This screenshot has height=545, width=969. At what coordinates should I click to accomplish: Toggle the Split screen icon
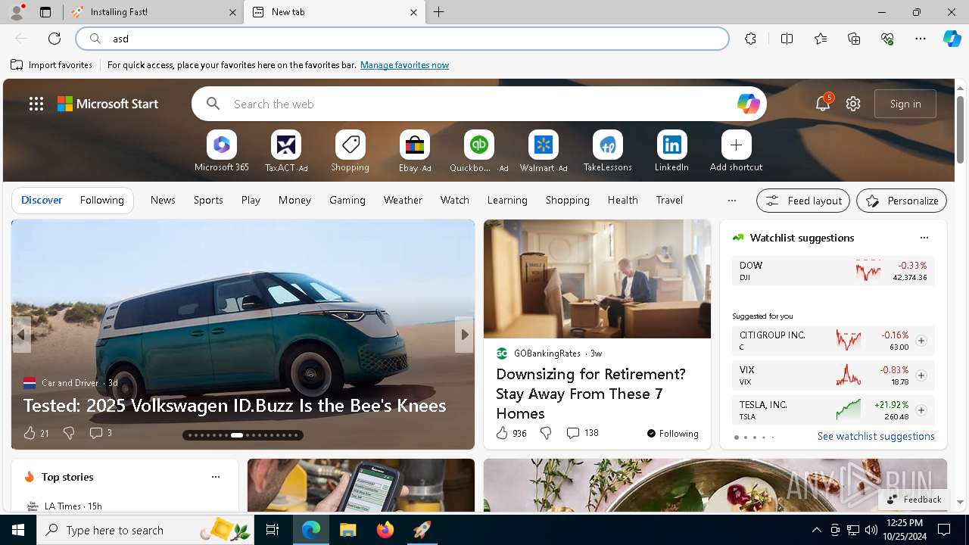787,39
